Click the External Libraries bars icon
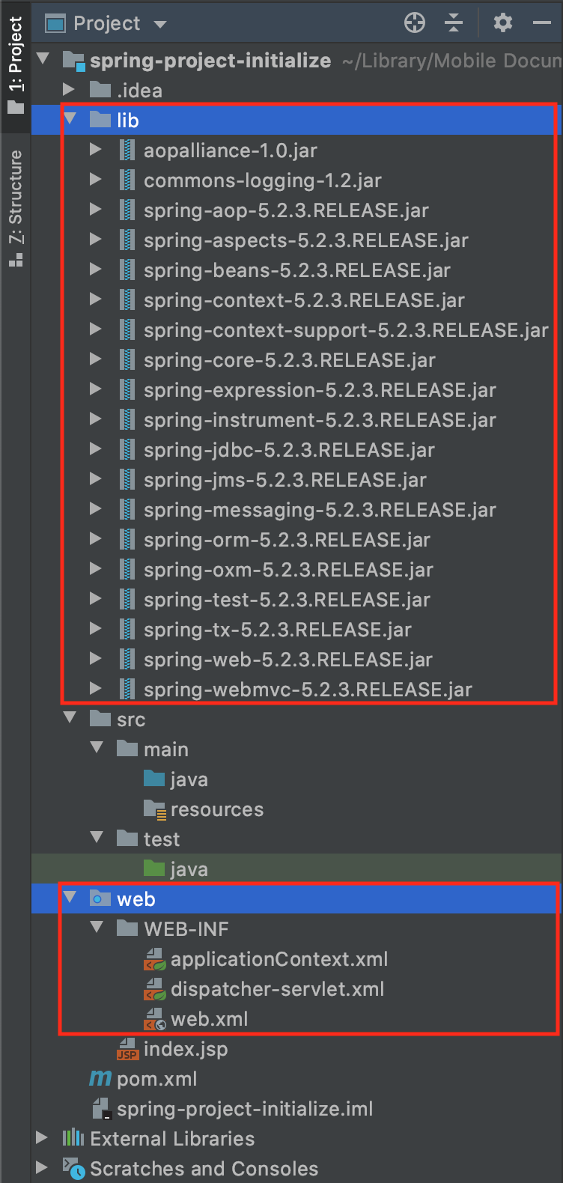The width and height of the screenshot is (563, 1183). point(73,1138)
